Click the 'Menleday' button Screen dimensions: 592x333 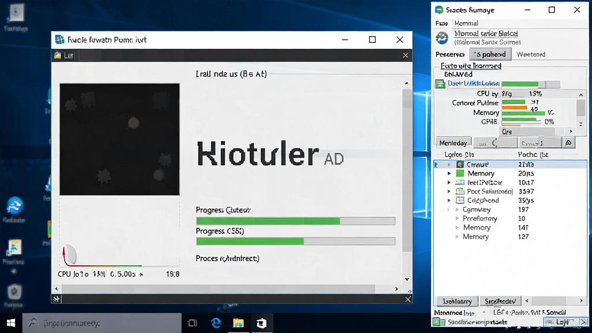454,143
